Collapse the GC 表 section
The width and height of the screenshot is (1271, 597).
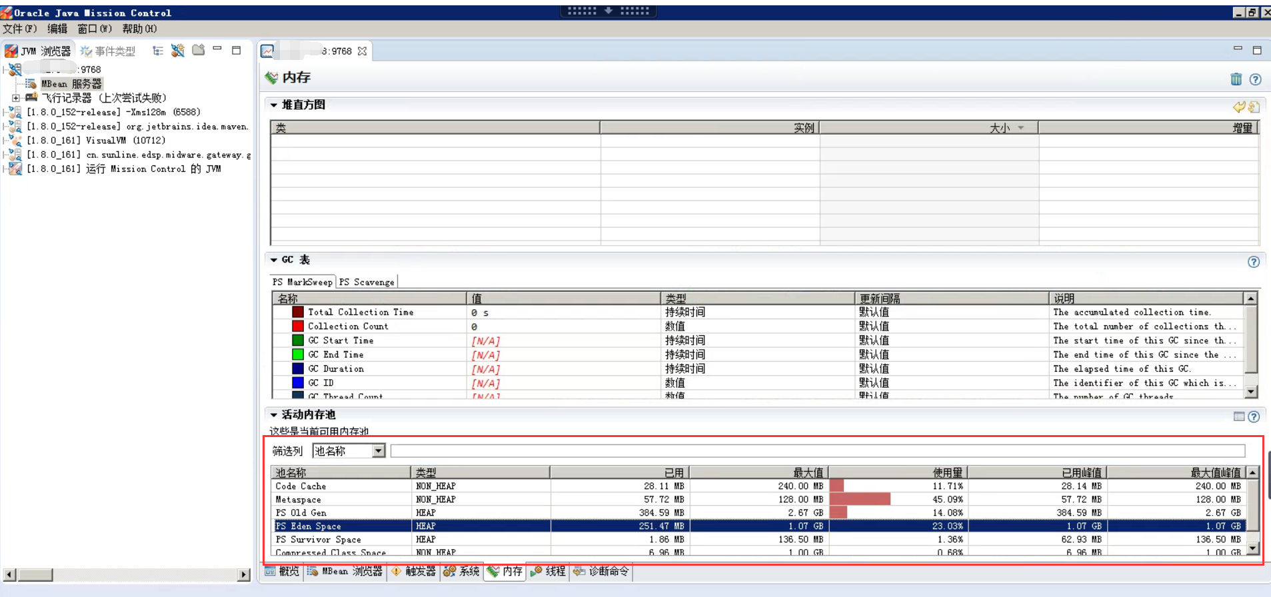pyautogui.click(x=273, y=260)
